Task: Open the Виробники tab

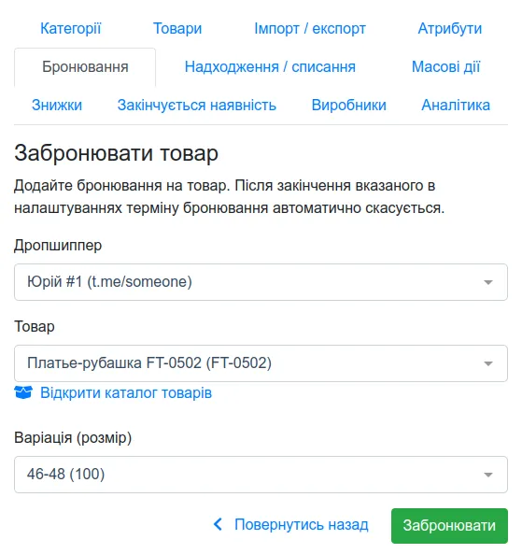Action: click(349, 106)
